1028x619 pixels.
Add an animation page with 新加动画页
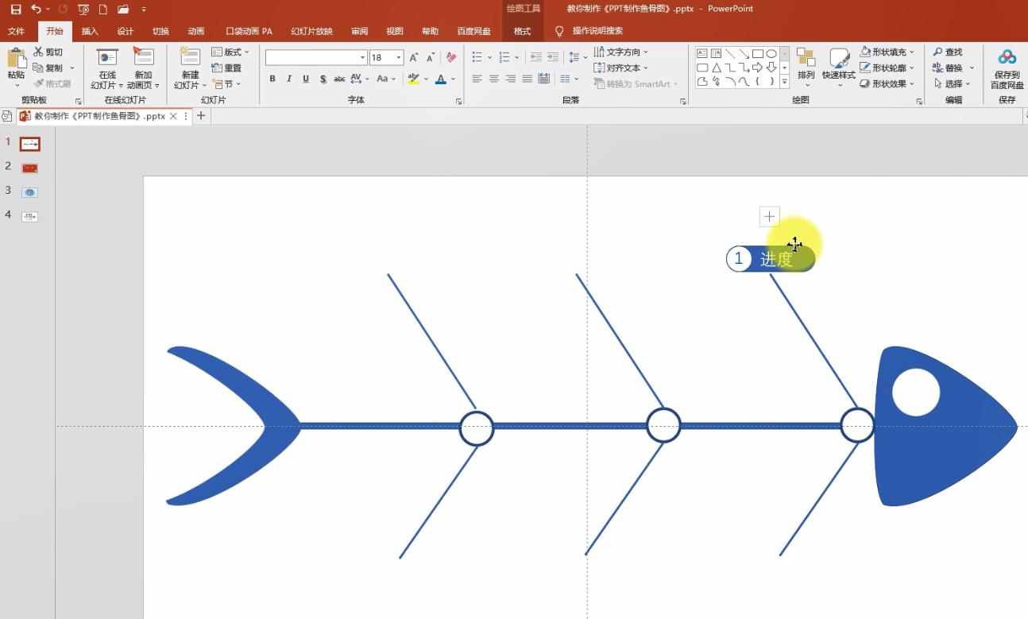pos(143,68)
